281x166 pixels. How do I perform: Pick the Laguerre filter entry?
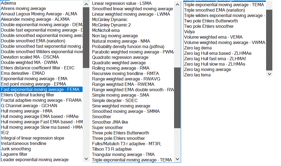point(14,154)
